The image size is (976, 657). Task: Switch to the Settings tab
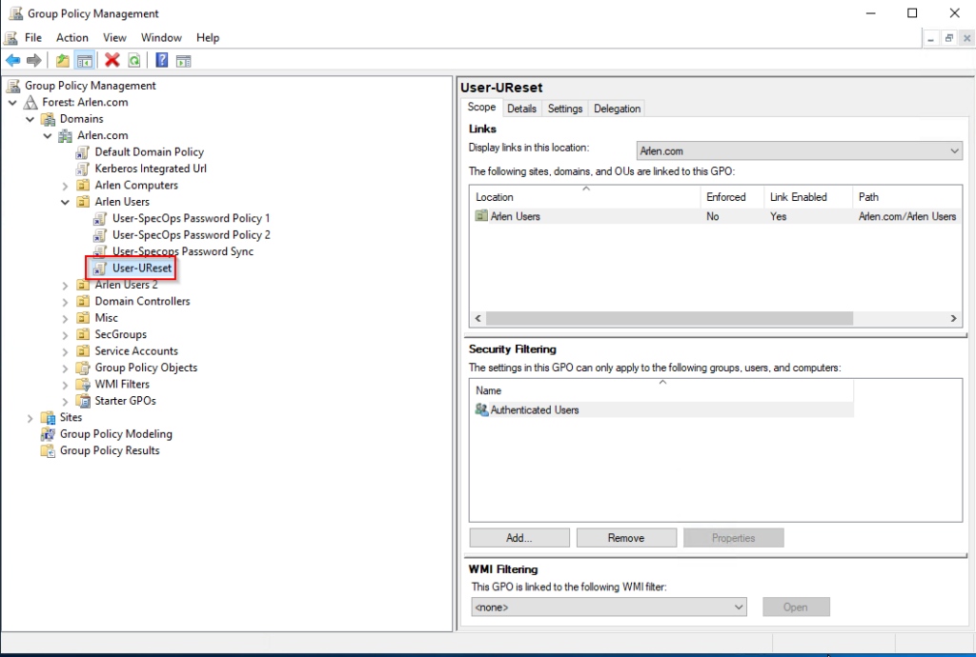565,109
